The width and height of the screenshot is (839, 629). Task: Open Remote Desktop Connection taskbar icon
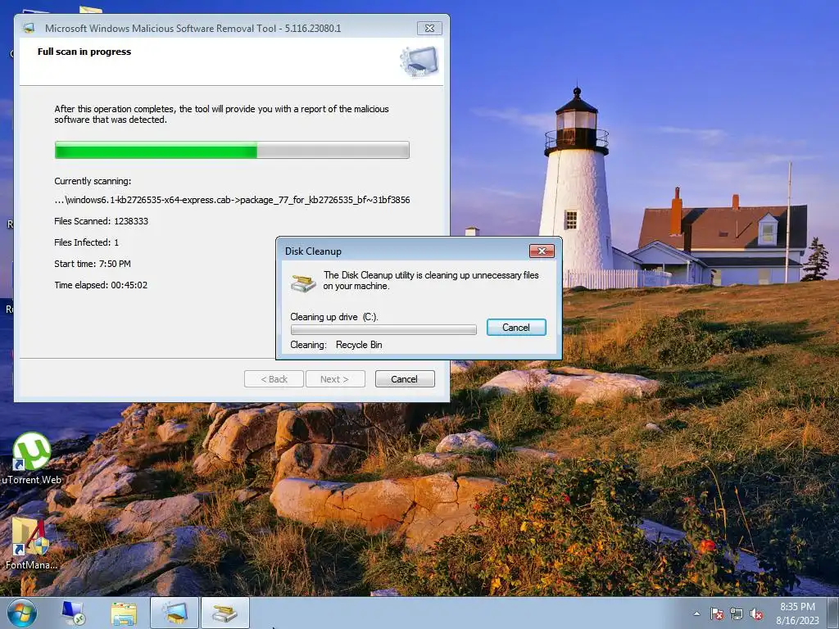[x=73, y=613]
